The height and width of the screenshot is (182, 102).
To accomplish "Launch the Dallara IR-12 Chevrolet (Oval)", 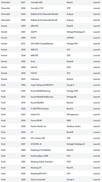I will 96,20.
